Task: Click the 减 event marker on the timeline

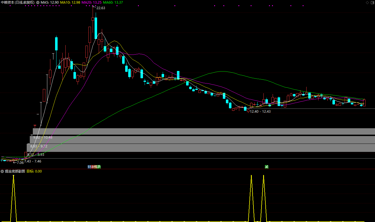Action: (267, 167)
